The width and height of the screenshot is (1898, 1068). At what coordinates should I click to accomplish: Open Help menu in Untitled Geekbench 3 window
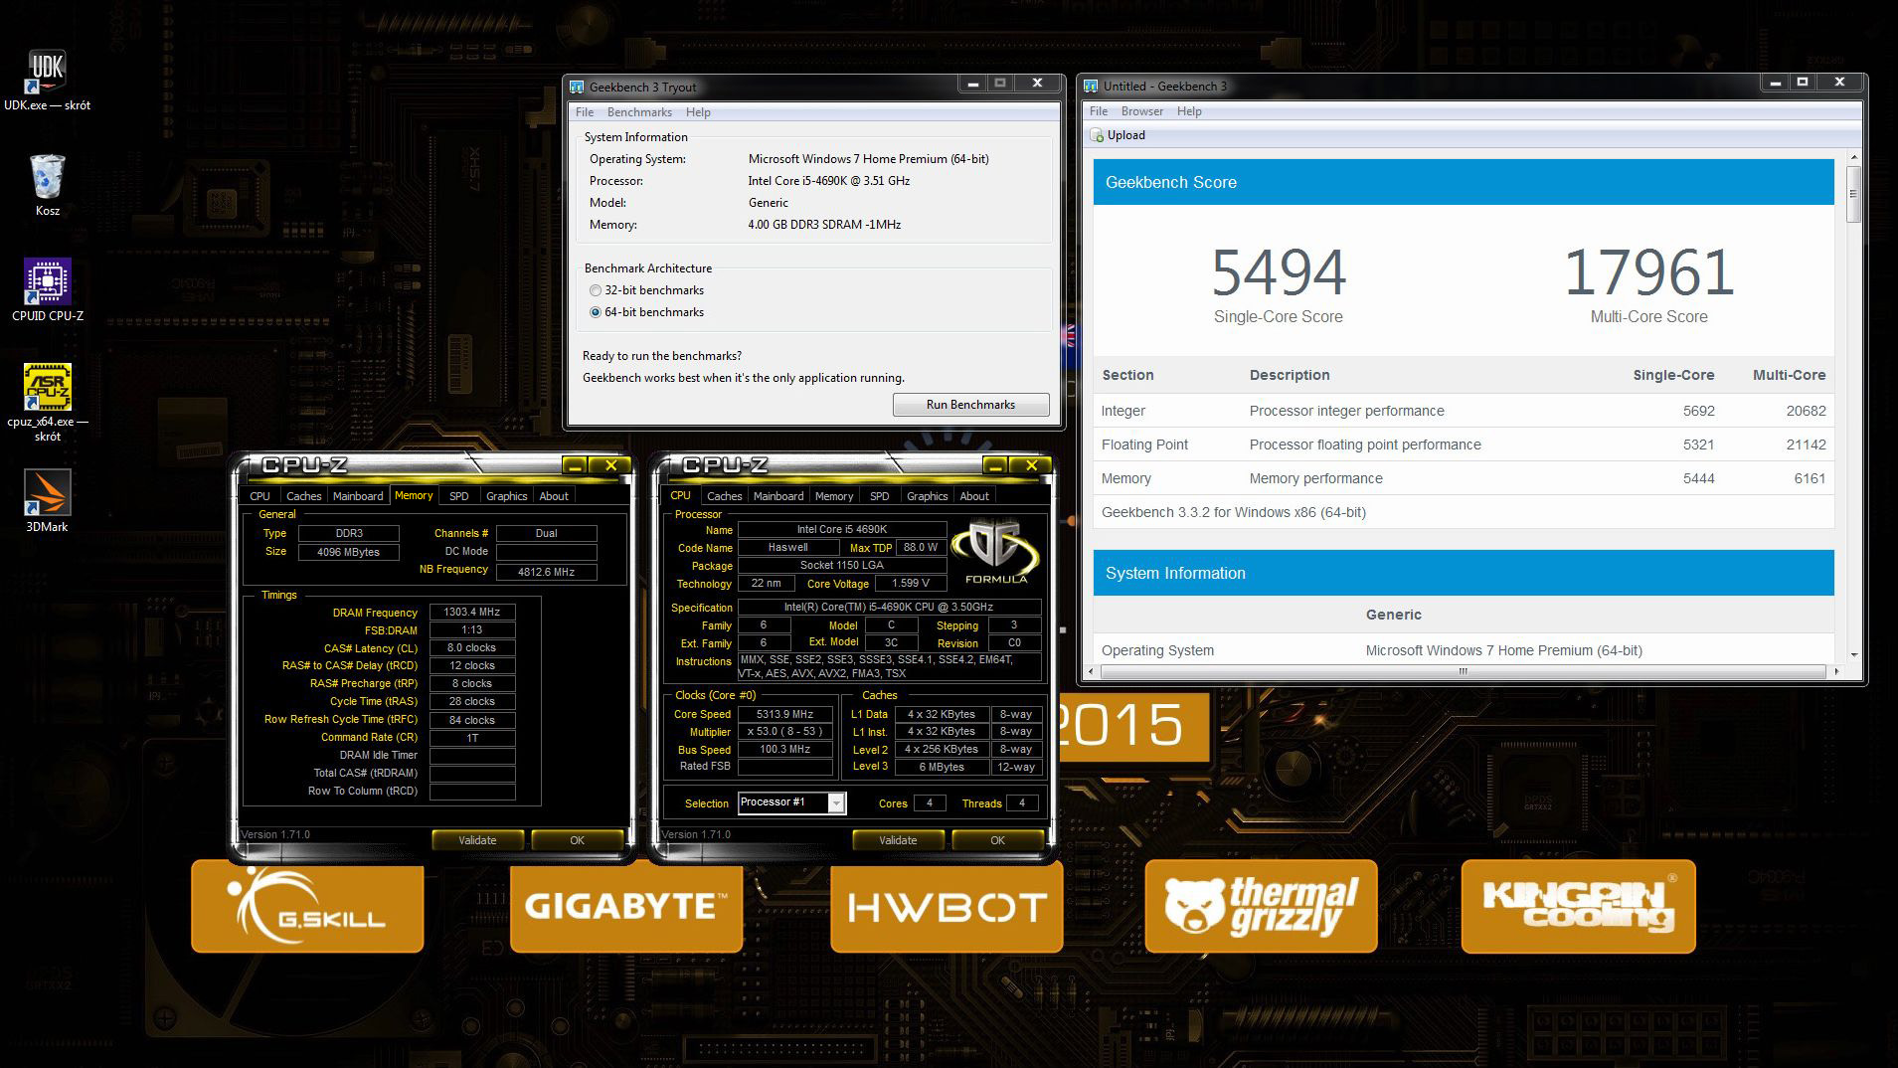(x=1189, y=111)
